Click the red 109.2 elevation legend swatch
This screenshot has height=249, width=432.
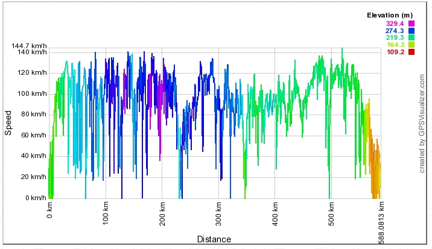click(x=411, y=52)
